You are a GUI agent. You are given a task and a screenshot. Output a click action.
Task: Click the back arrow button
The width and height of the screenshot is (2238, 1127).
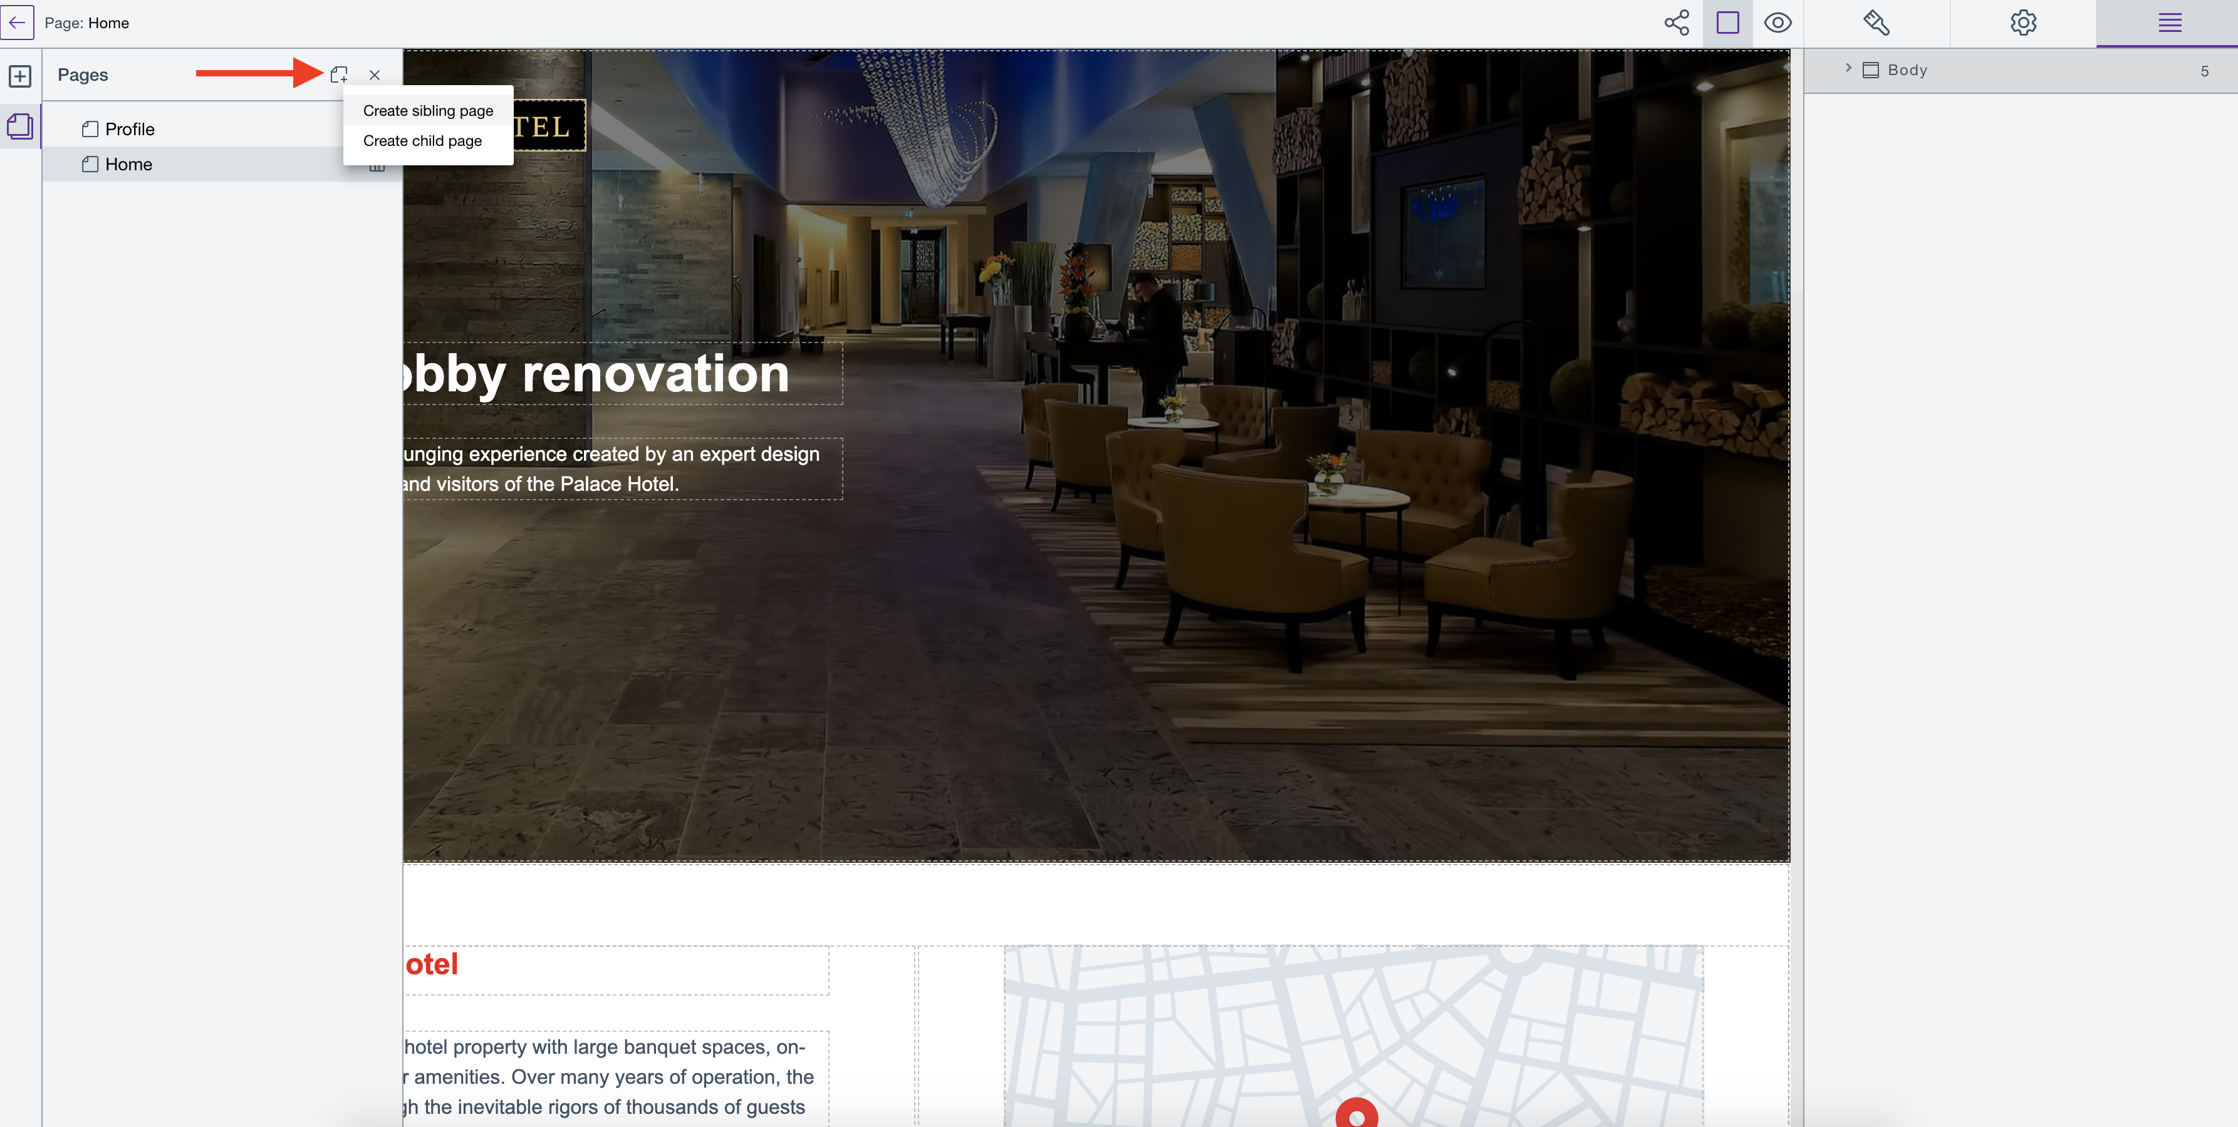18,23
